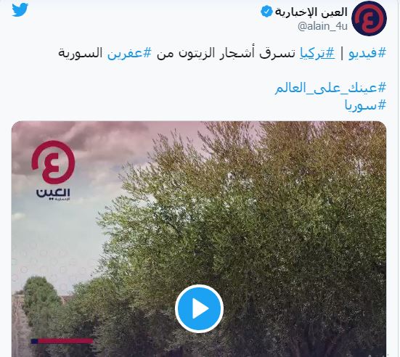Open the #عفرين hashtag
400x357 pixels.
tap(129, 53)
